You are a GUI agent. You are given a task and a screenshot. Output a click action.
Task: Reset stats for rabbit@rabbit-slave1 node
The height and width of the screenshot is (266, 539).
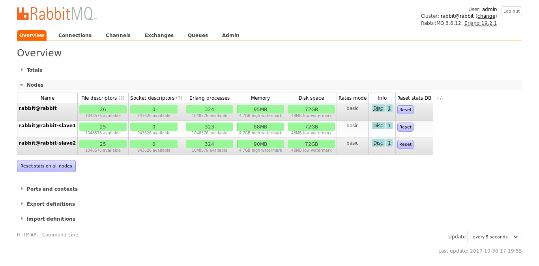[x=405, y=127]
